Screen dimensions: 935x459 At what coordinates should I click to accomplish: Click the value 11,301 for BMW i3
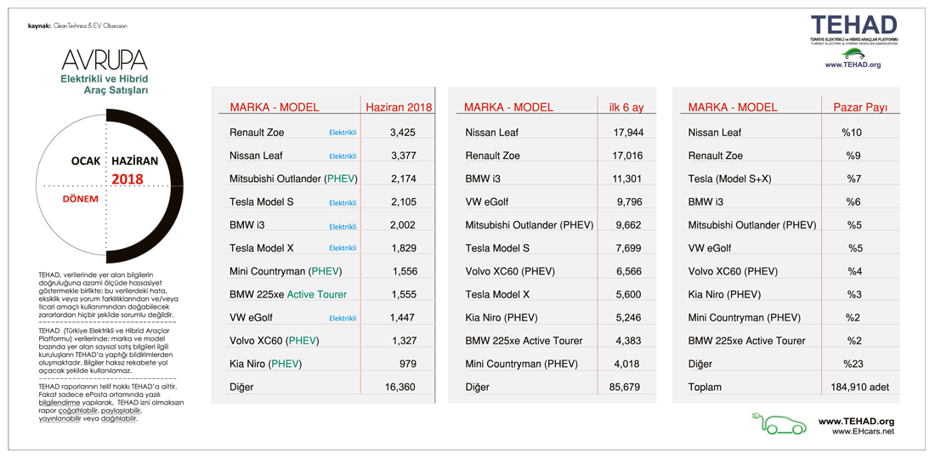628,178
